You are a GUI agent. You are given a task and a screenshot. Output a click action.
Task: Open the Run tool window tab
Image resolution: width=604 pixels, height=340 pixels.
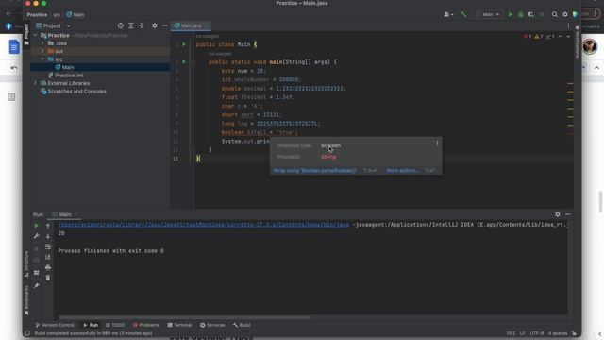coord(91,325)
